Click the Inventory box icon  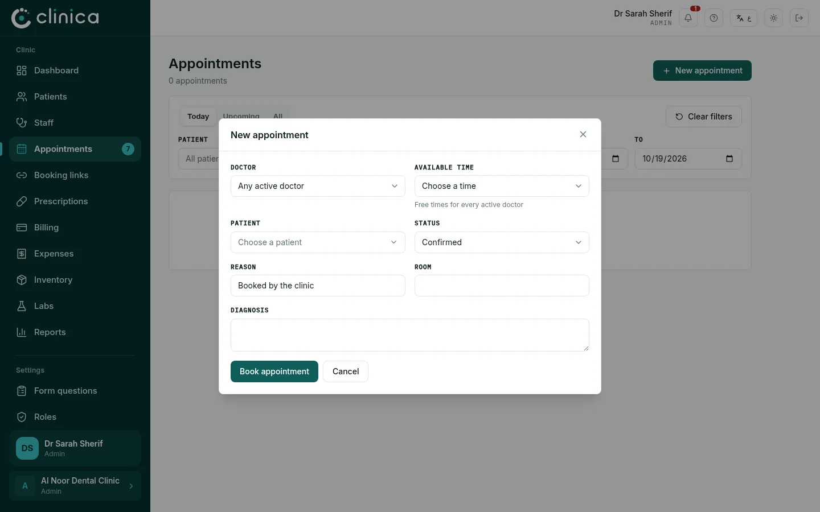click(22, 280)
